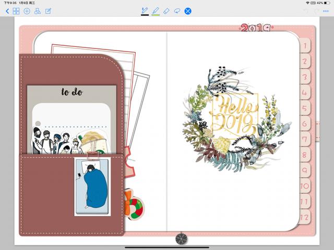Viewport: 334px width, 250px height.
Task: Jump to month tab 1
Action: 305,46
